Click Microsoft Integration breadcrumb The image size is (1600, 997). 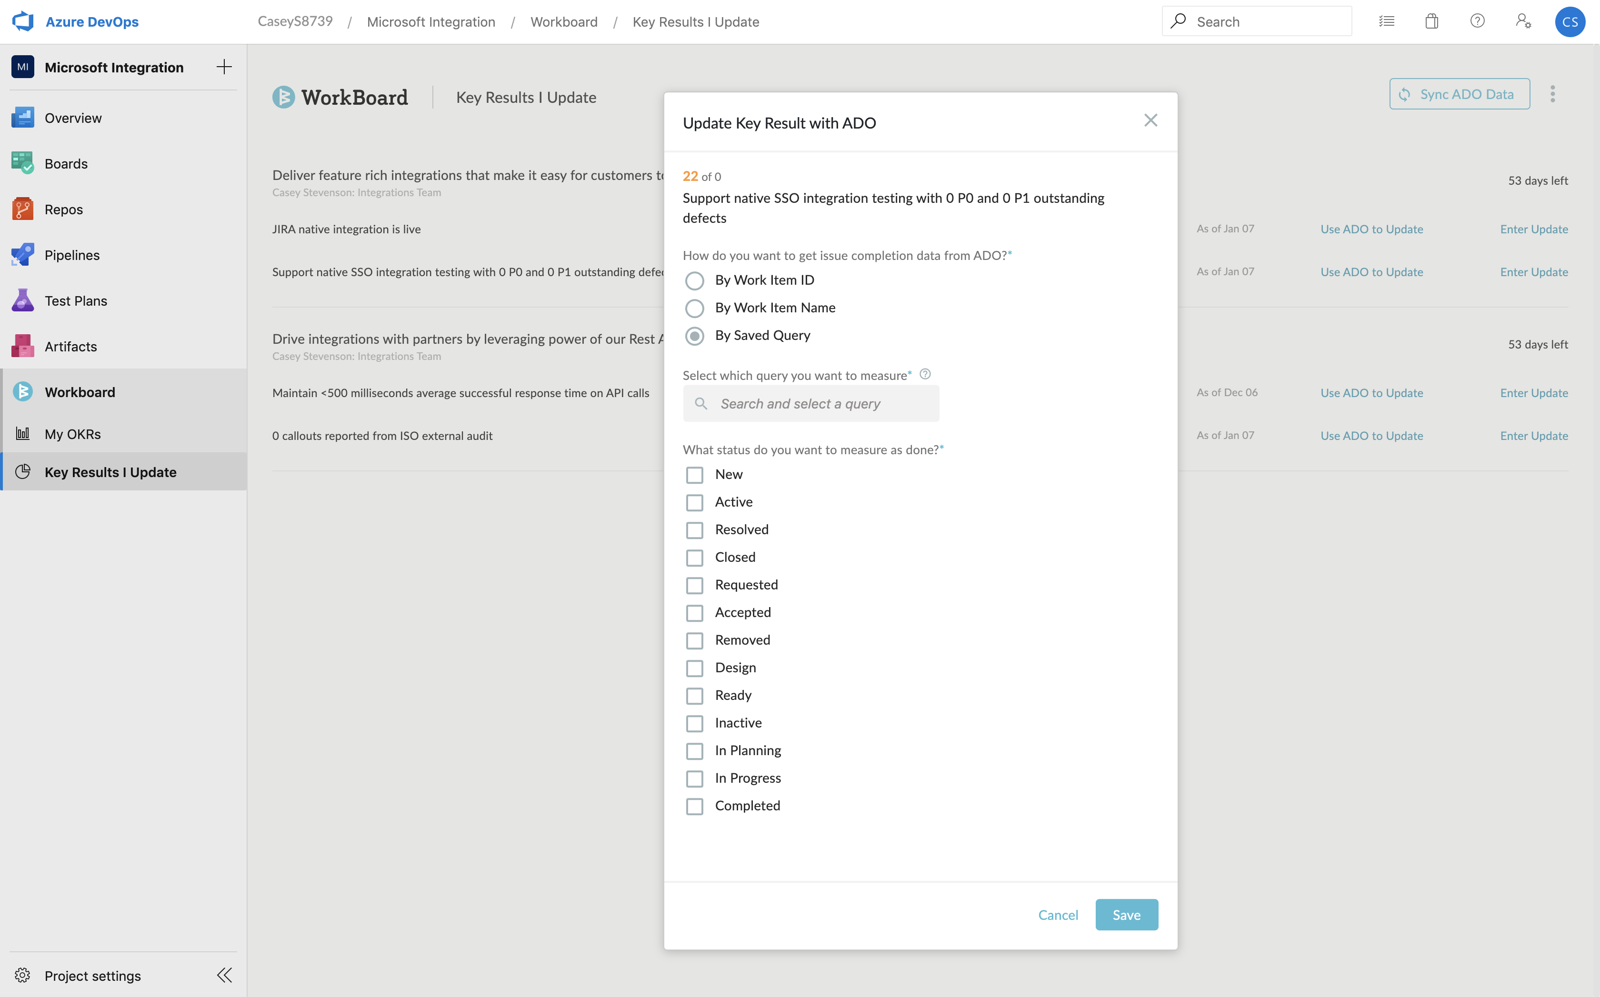tap(430, 22)
